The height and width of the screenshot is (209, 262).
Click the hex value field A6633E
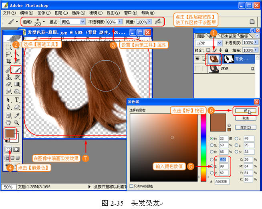pyautogui.click(x=222, y=181)
